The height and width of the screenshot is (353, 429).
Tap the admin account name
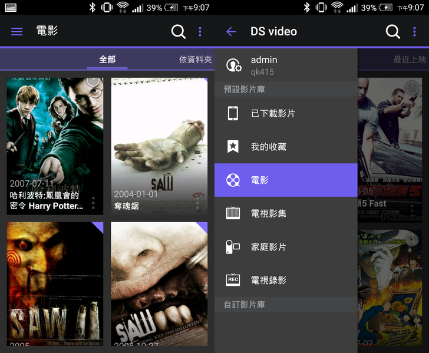[264, 60]
